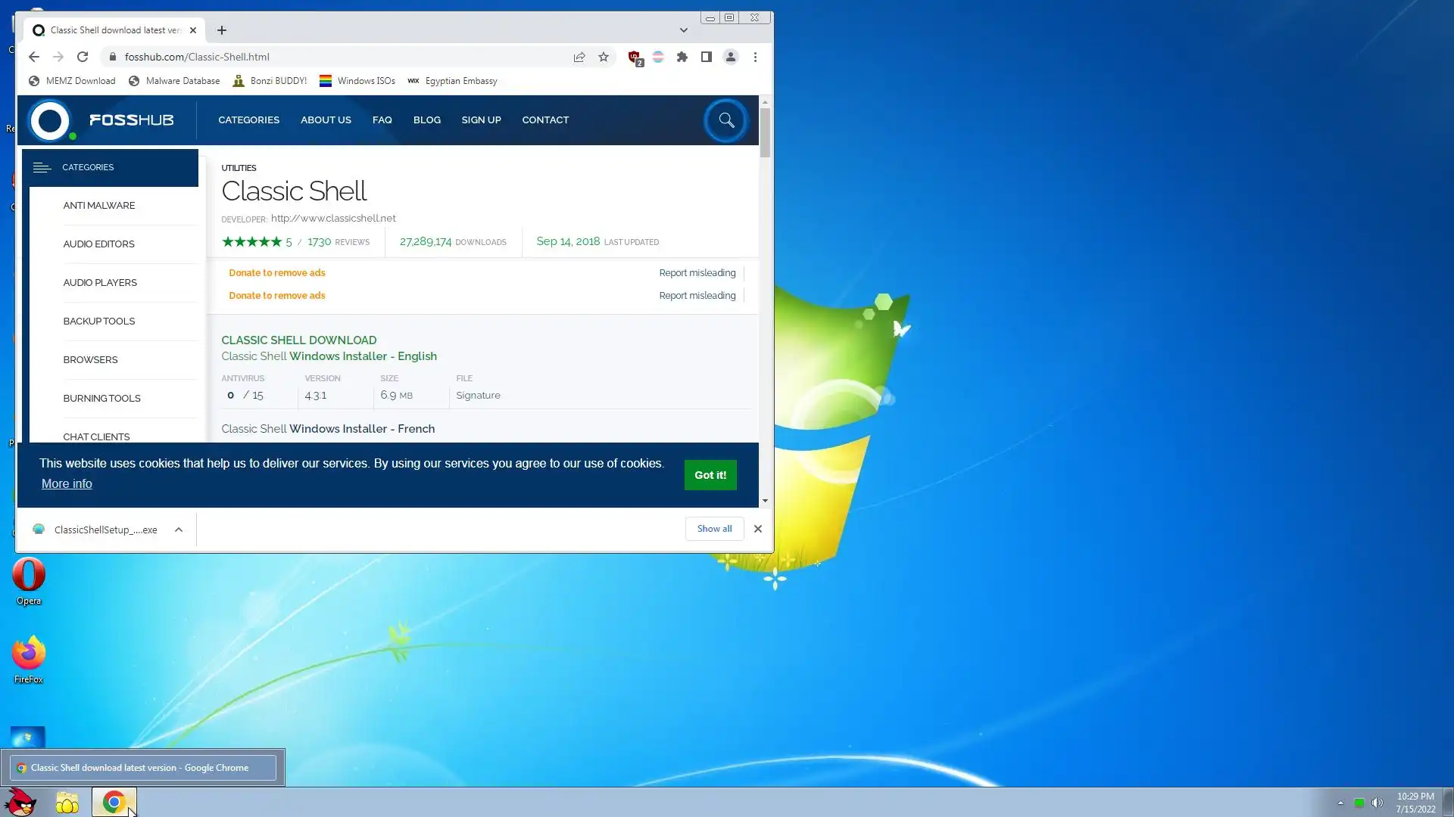
Task: Download Classic Shell Windows Installer - English
Action: pyautogui.click(x=363, y=356)
